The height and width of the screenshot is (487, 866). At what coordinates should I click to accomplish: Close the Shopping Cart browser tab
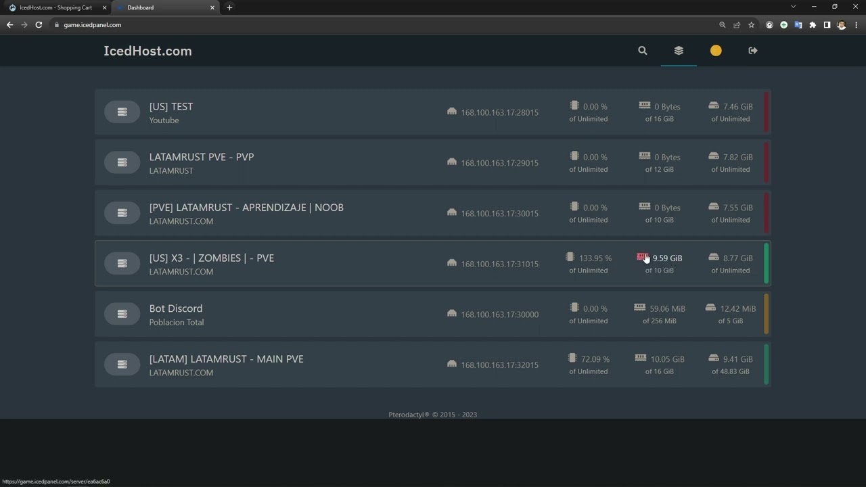(x=104, y=7)
